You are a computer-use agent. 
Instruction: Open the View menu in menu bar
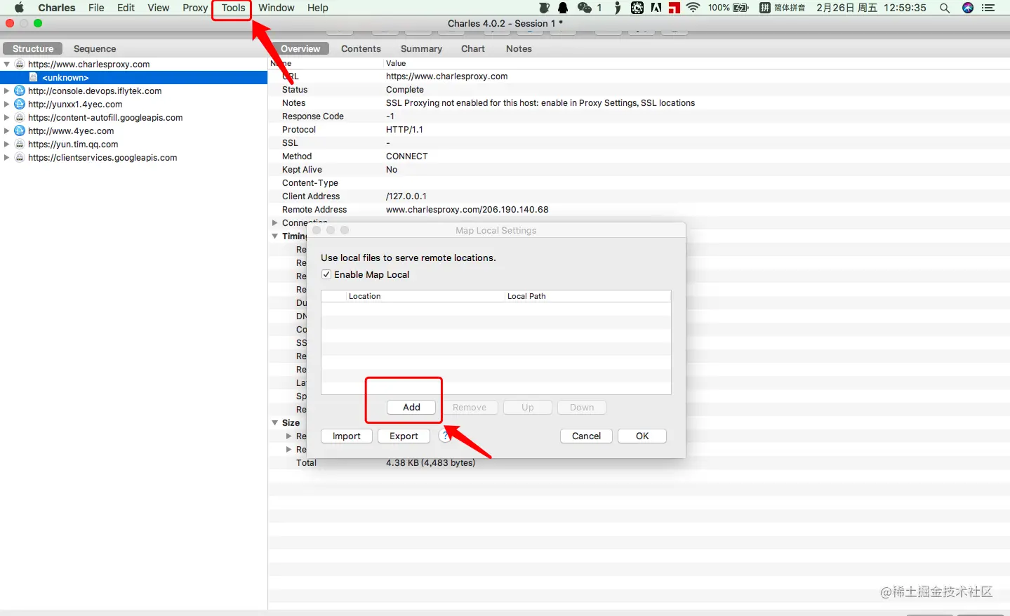point(159,8)
